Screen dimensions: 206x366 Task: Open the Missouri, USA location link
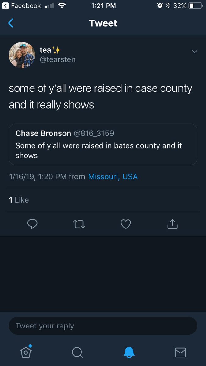[x=113, y=177]
